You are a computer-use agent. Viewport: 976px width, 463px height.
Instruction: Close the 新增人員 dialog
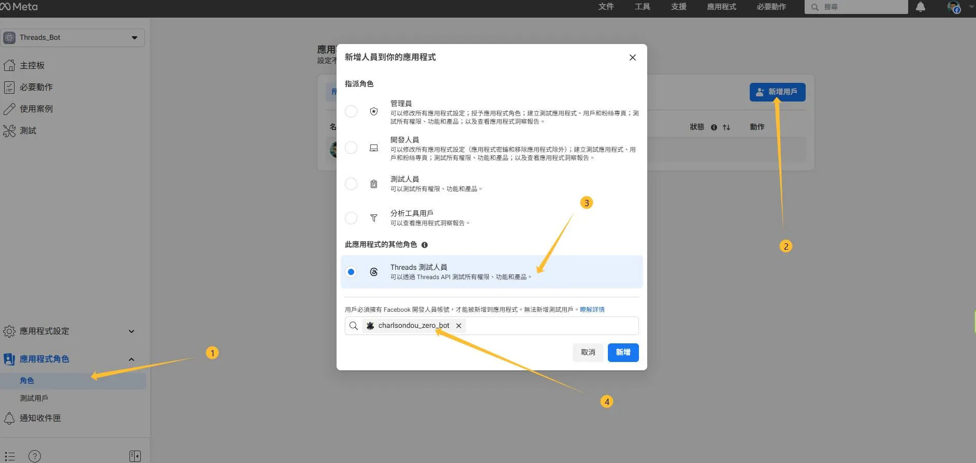point(632,57)
